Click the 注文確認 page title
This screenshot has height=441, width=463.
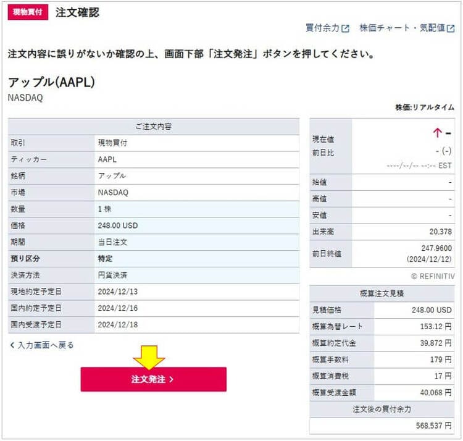coord(77,12)
